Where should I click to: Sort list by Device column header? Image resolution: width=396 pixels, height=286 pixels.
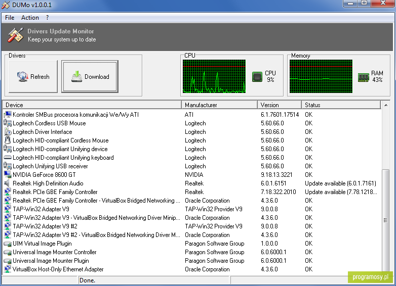[92, 105]
